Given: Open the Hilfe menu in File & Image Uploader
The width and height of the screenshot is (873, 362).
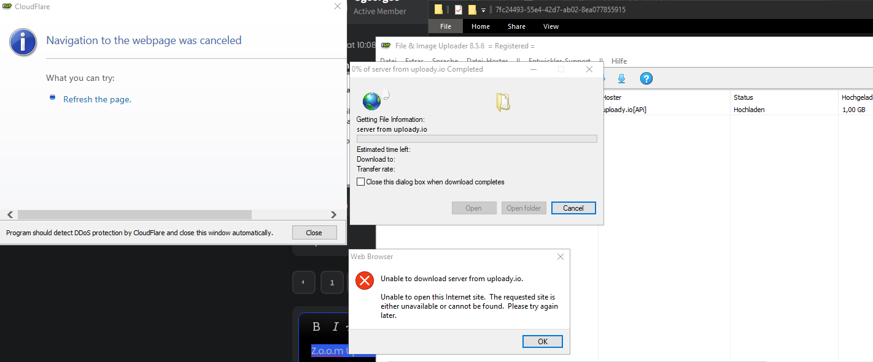Looking at the screenshot, I should coord(619,61).
